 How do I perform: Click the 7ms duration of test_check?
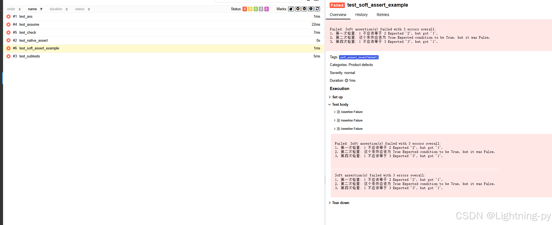pyautogui.click(x=317, y=33)
